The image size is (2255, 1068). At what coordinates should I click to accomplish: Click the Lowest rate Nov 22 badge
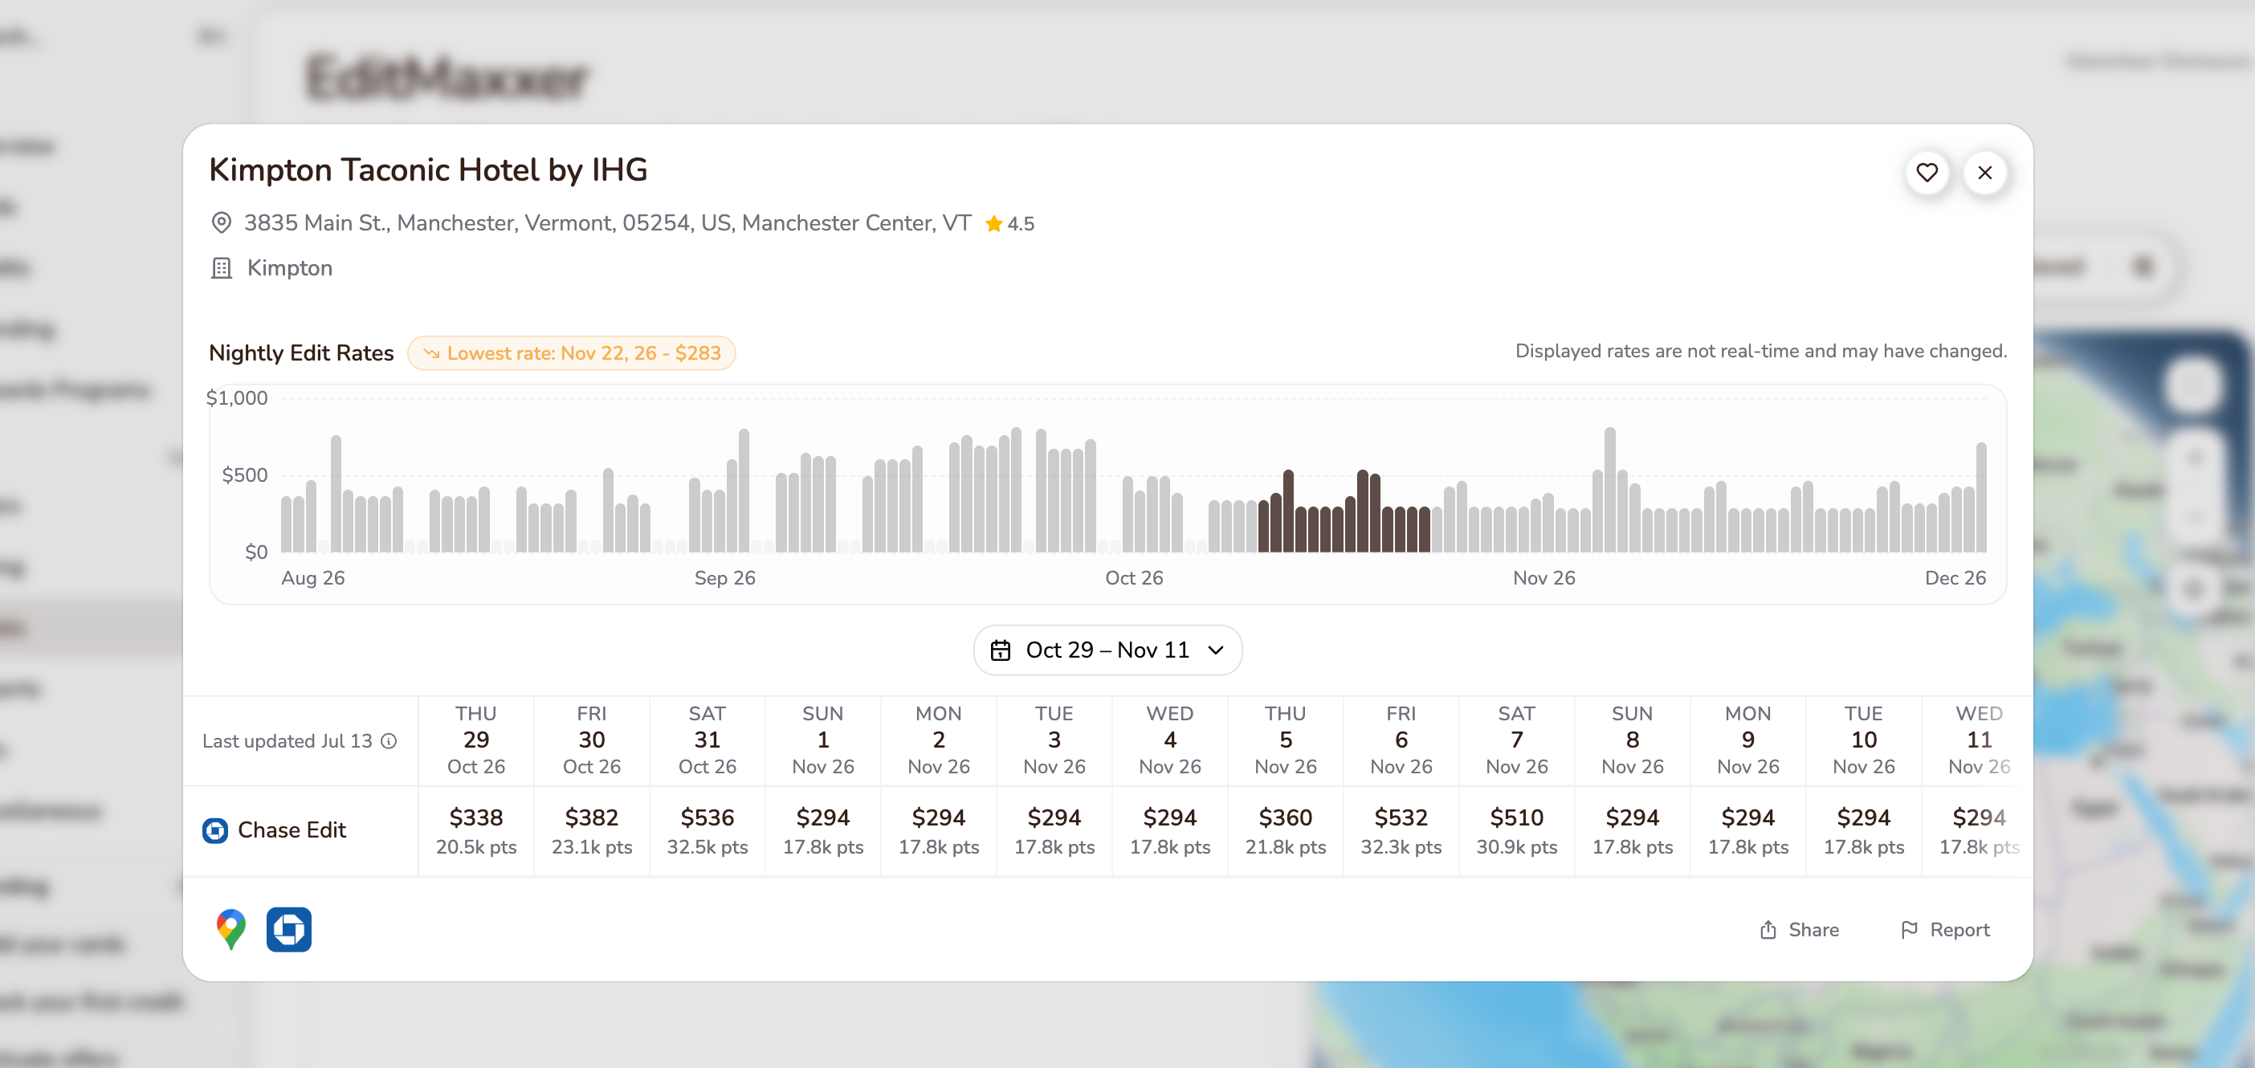pyautogui.click(x=572, y=353)
